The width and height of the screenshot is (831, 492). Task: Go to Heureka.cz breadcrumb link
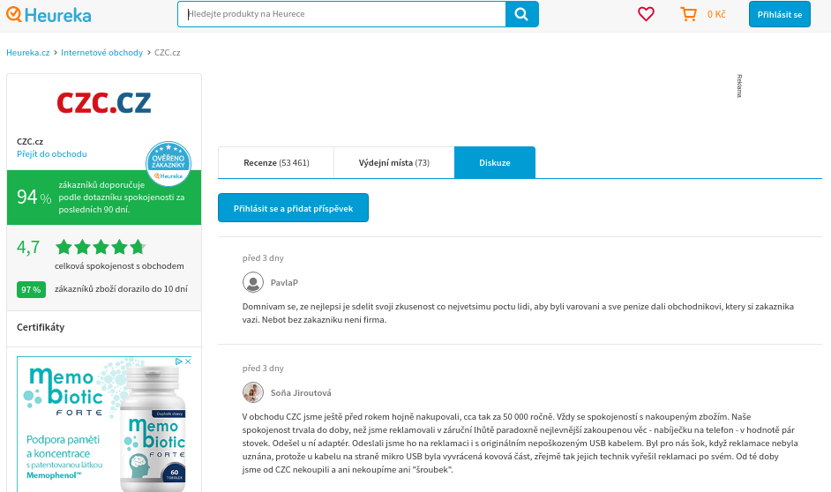pyautogui.click(x=28, y=52)
